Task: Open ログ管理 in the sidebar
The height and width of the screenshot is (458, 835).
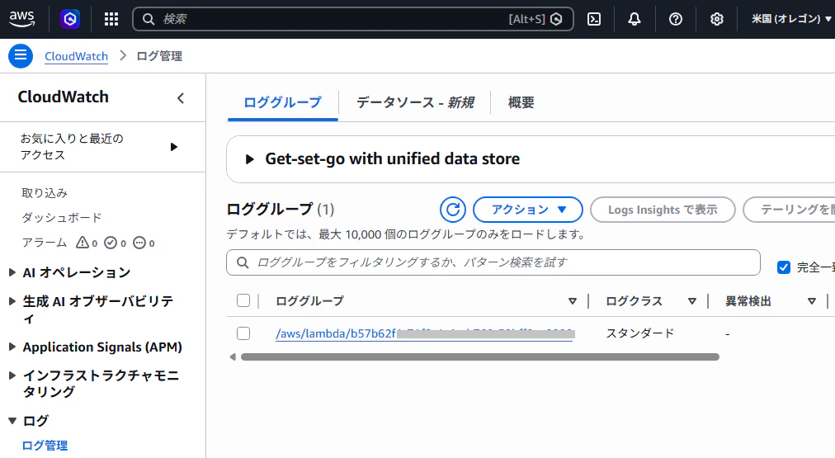Action: 45,446
